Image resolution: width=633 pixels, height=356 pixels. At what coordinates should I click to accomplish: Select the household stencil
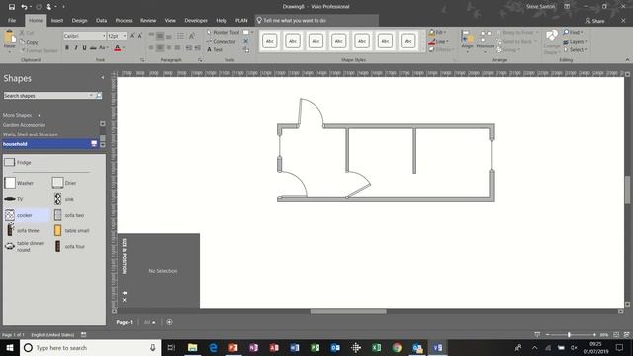[50, 144]
